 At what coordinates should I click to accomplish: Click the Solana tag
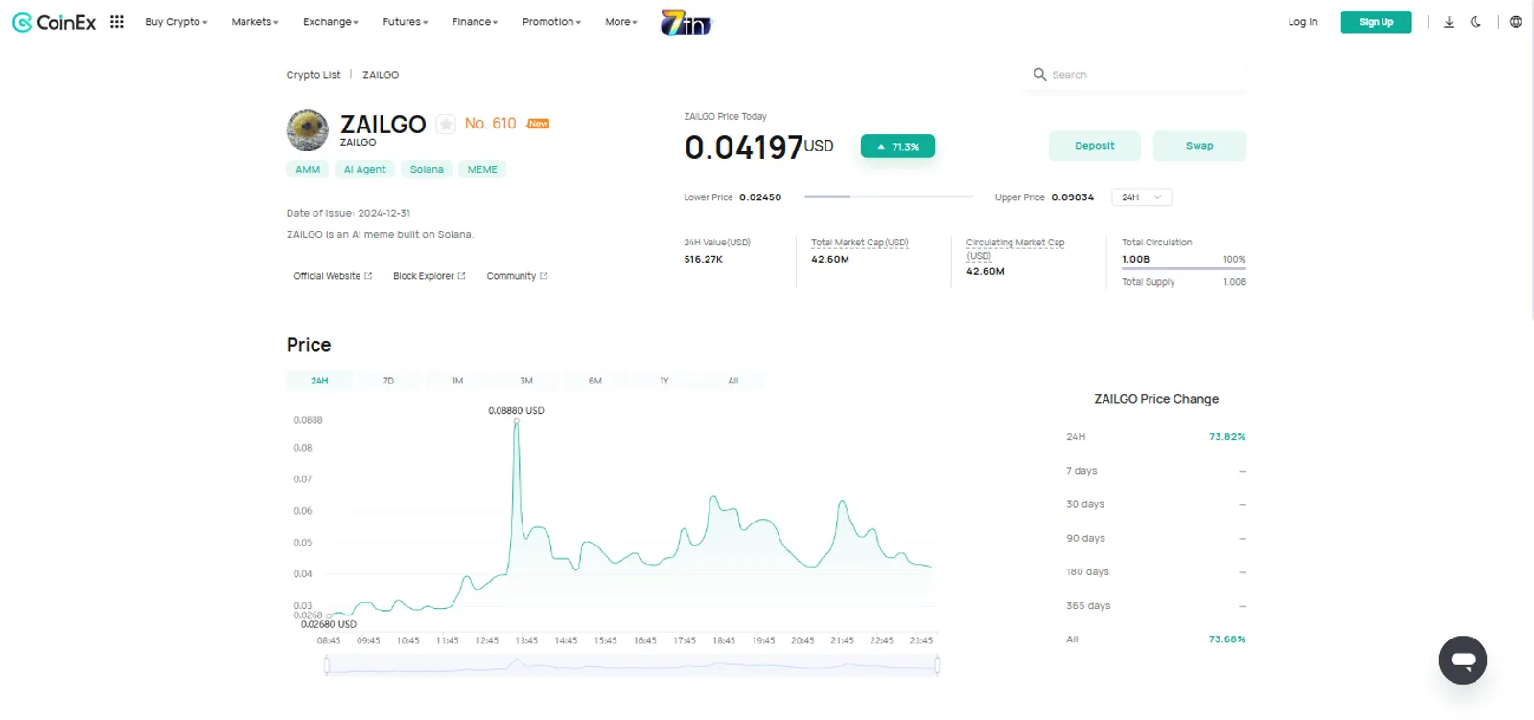coord(427,170)
